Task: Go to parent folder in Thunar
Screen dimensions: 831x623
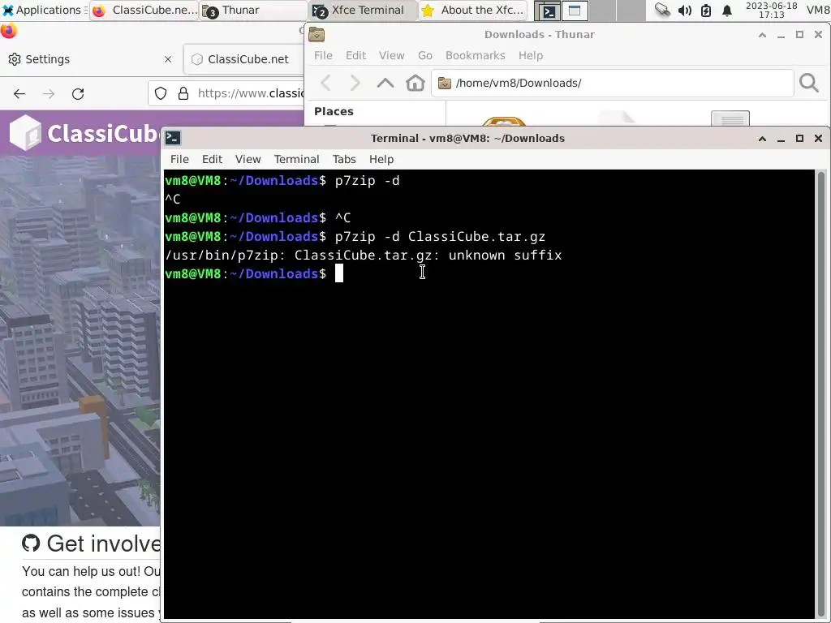Action: coord(385,83)
